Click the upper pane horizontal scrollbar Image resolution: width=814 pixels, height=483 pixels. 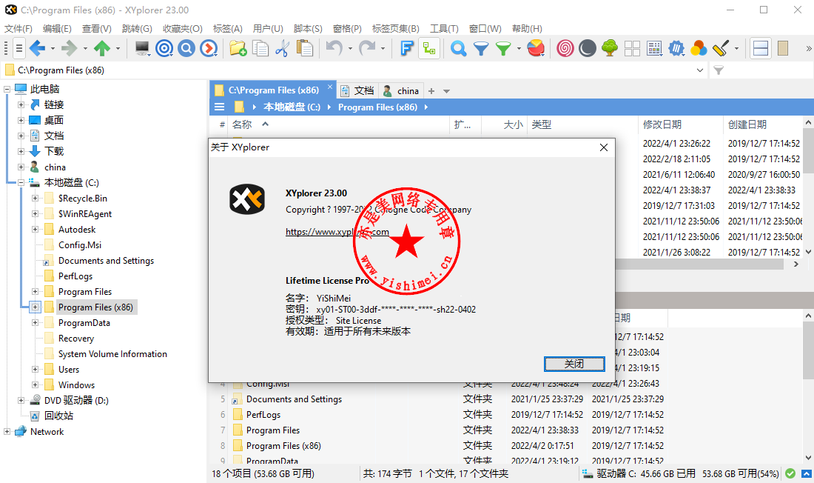[701, 264]
